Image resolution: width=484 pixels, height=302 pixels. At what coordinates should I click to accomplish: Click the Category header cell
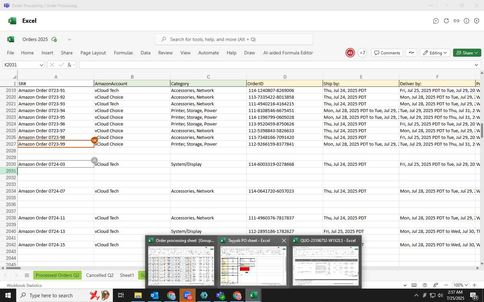[x=208, y=84]
